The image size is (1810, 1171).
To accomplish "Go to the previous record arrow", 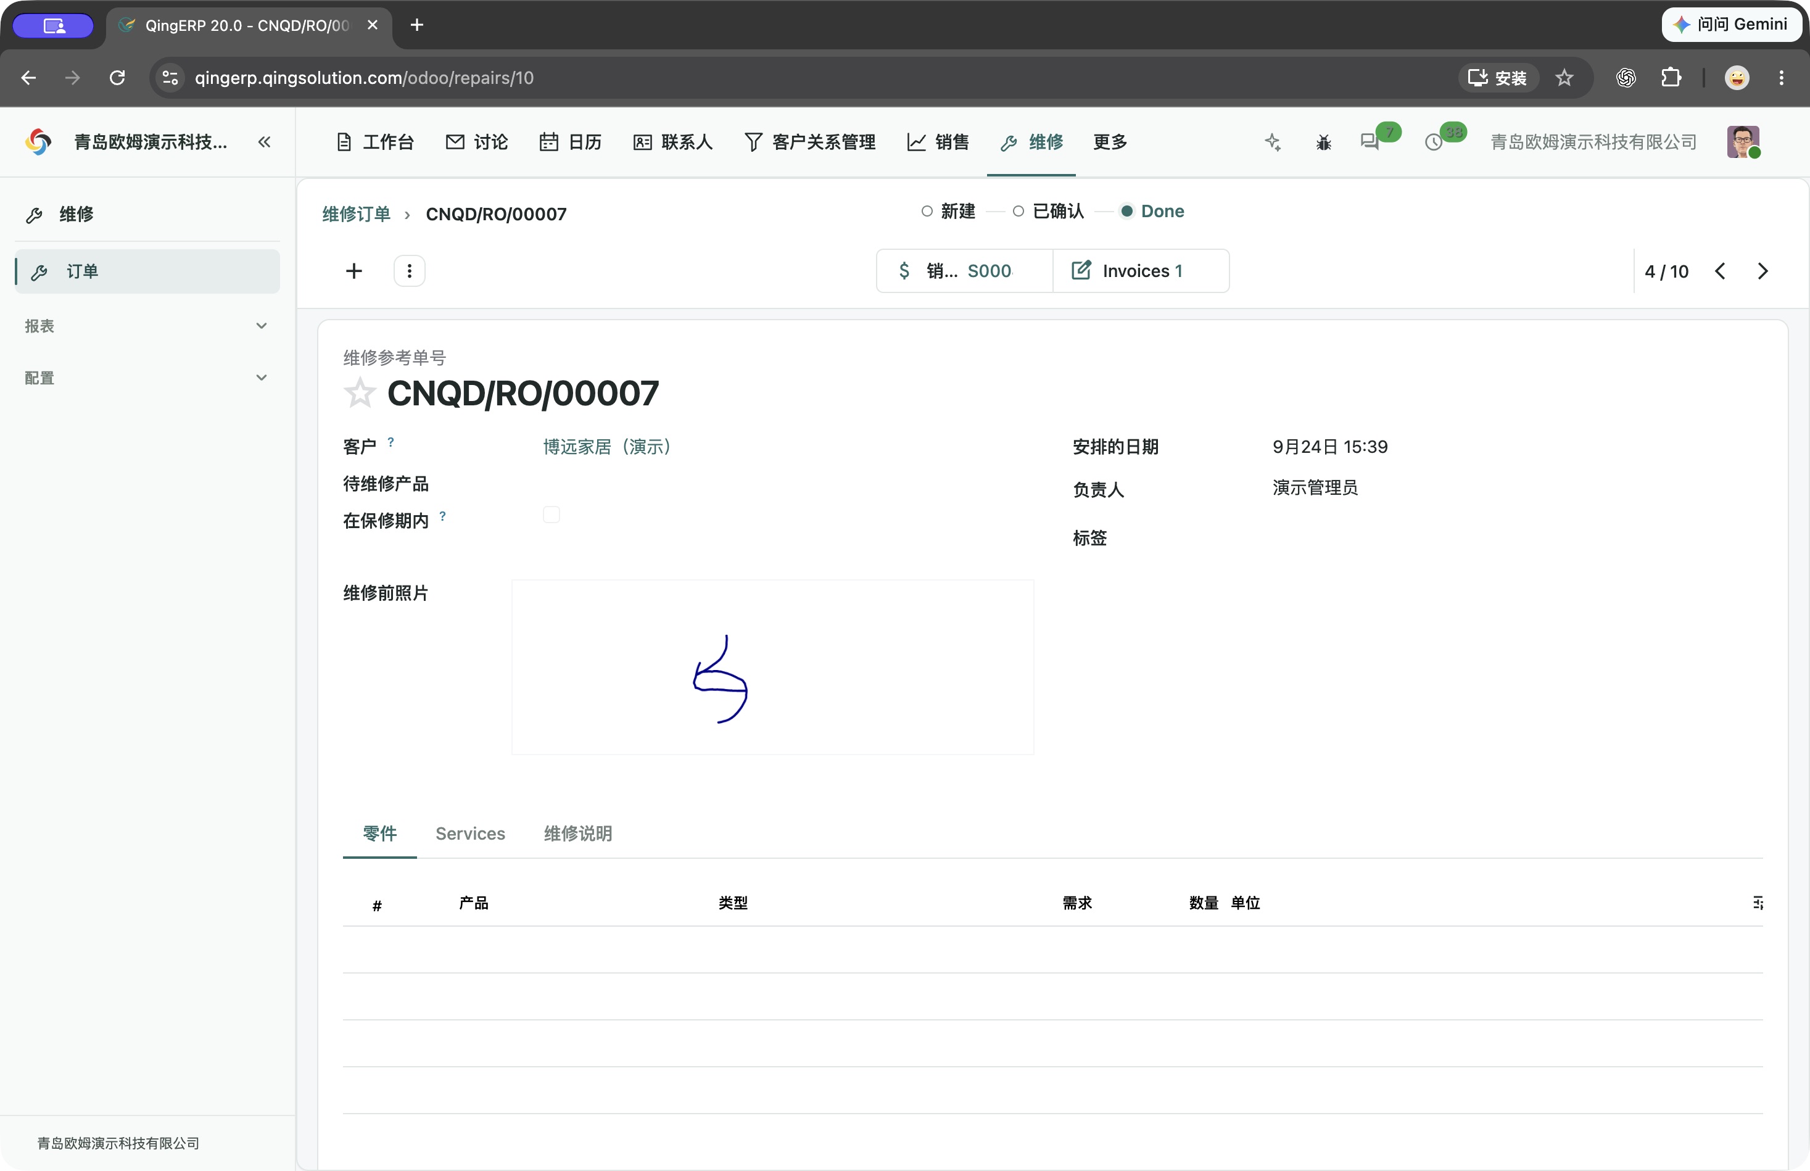I will pyautogui.click(x=1721, y=271).
